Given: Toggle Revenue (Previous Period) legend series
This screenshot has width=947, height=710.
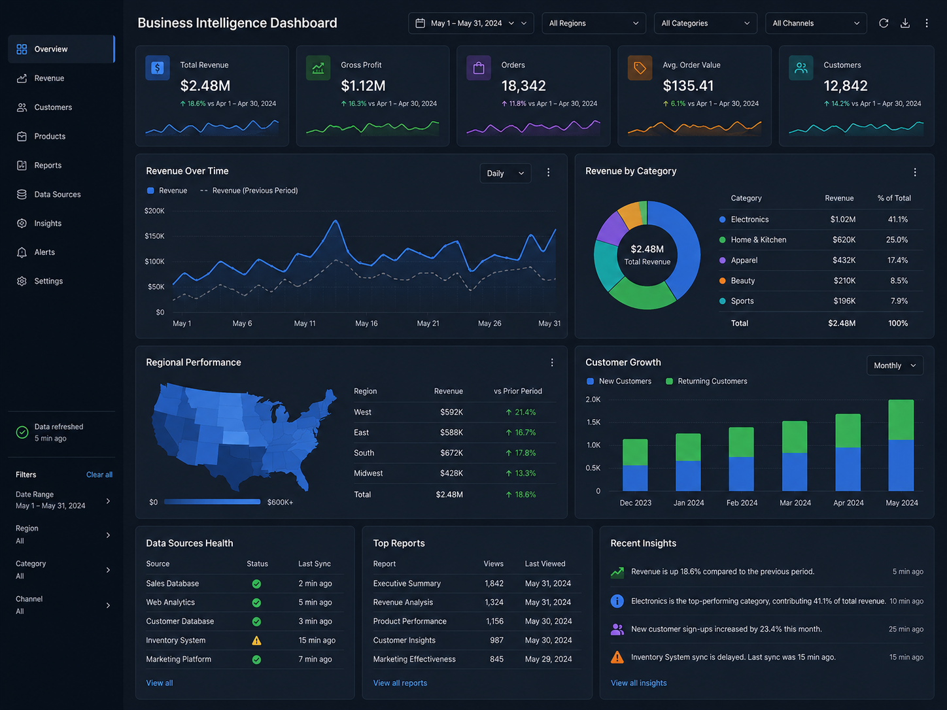Looking at the screenshot, I should (x=249, y=191).
